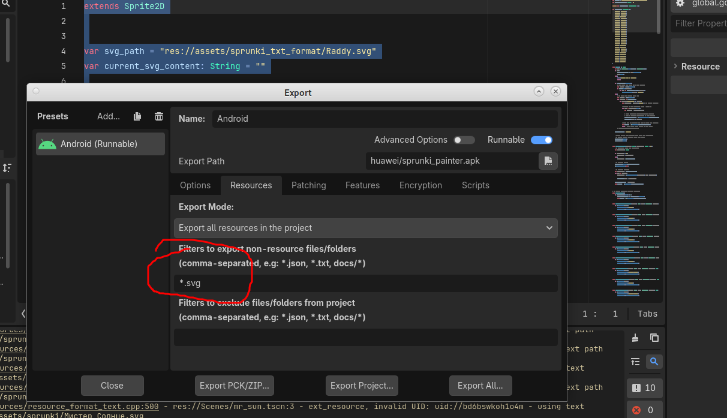Image resolution: width=727 pixels, height=418 pixels.
Task: Click the *.svg non-resource filter field
Action: pos(365,283)
